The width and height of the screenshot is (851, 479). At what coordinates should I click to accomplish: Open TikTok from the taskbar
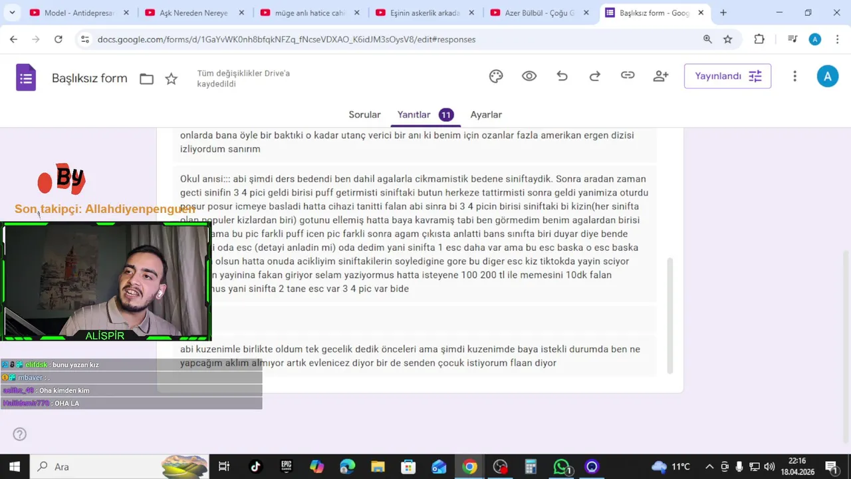(x=255, y=466)
